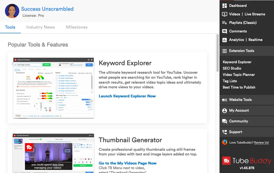Screen dimensions: 274x173
Task: Click the Thumbnail Generator screenshot thumbnail
Action: click(53, 153)
